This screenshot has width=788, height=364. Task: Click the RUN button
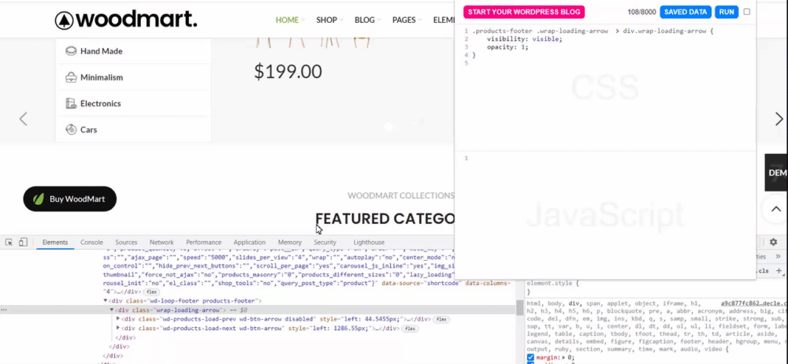[x=727, y=12]
